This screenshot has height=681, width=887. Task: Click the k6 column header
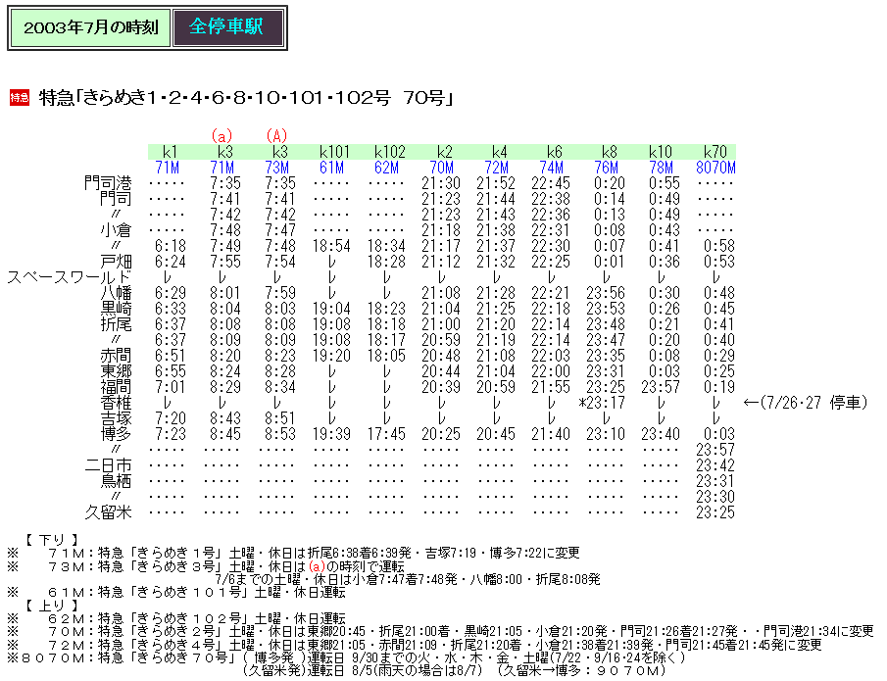555,152
